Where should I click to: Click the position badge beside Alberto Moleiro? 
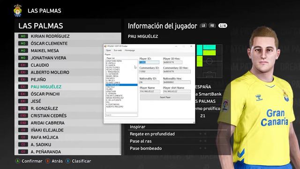pos(23,72)
